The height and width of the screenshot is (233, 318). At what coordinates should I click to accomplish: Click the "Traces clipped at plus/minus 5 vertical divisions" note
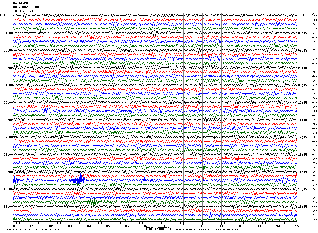[206, 230]
